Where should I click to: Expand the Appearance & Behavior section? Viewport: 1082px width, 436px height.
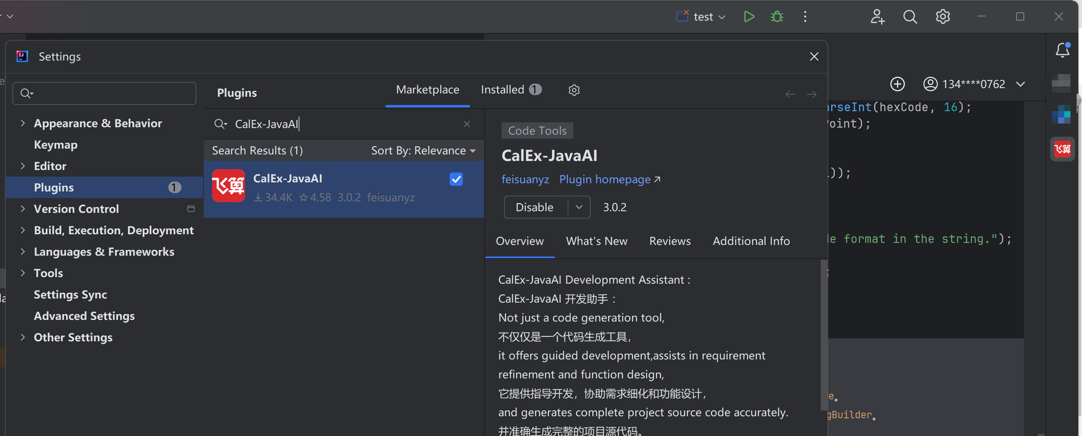click(23, 123)
